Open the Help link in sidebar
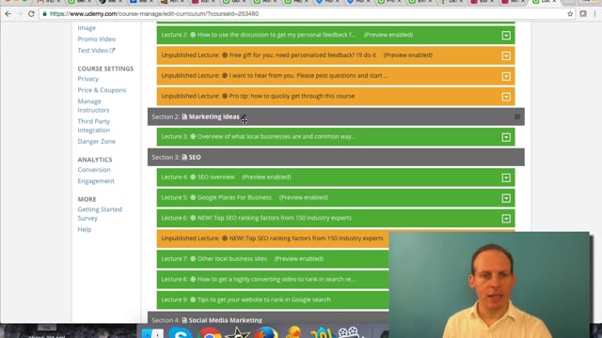 pos(85,229)
